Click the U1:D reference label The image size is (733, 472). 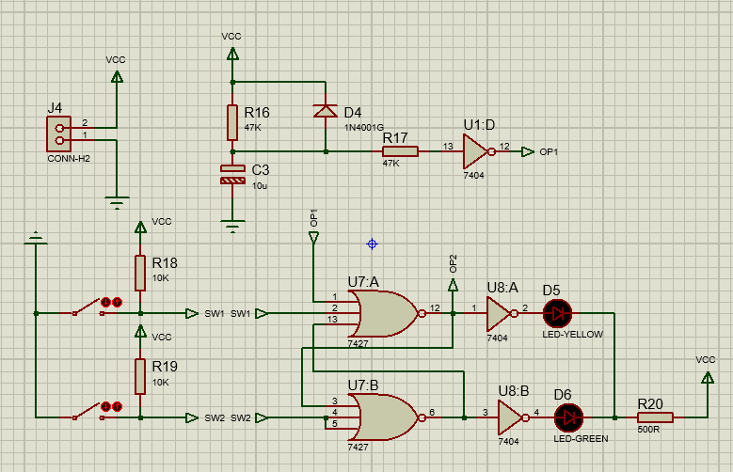[x=479, y=125]
